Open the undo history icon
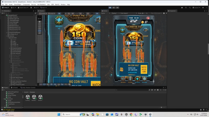 (186, 7)
